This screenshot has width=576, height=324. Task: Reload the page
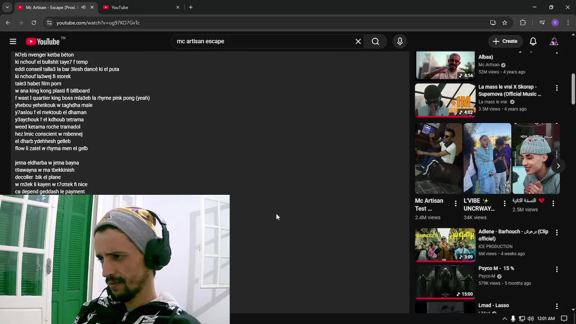[34, 22]
